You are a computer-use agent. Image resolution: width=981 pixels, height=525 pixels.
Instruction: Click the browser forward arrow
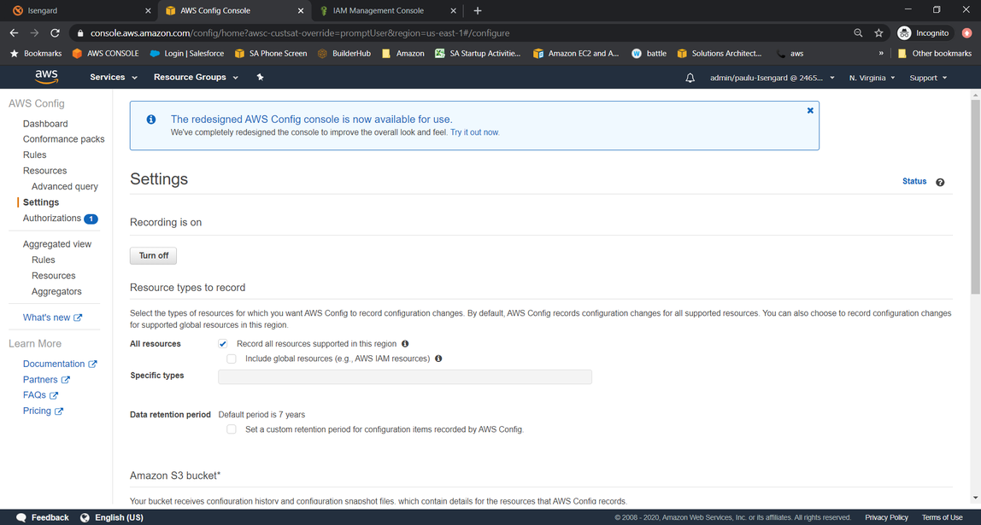(34, 32)
